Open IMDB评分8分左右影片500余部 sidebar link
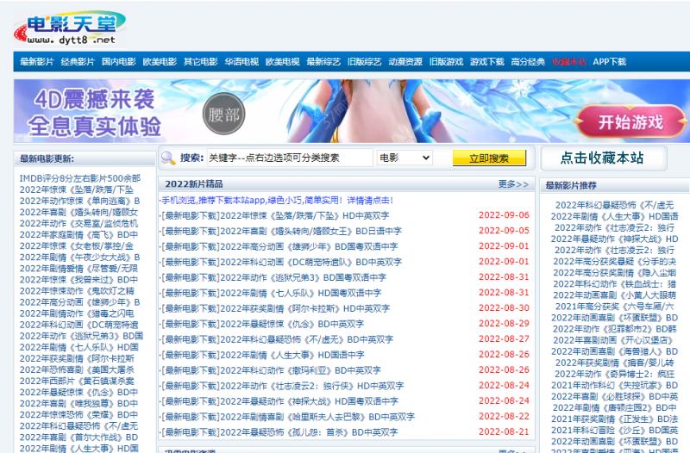 coord(79,178)
